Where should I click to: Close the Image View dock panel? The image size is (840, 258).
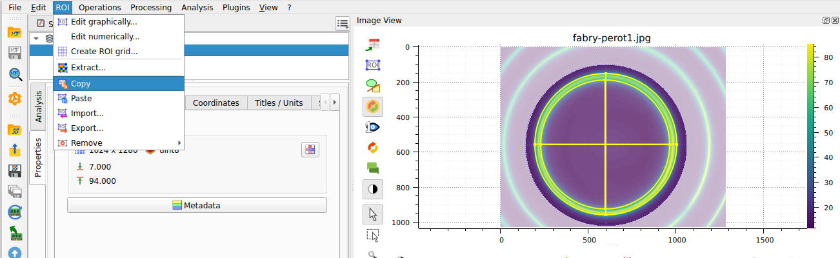pyautogui.click(x=834, y=21)
